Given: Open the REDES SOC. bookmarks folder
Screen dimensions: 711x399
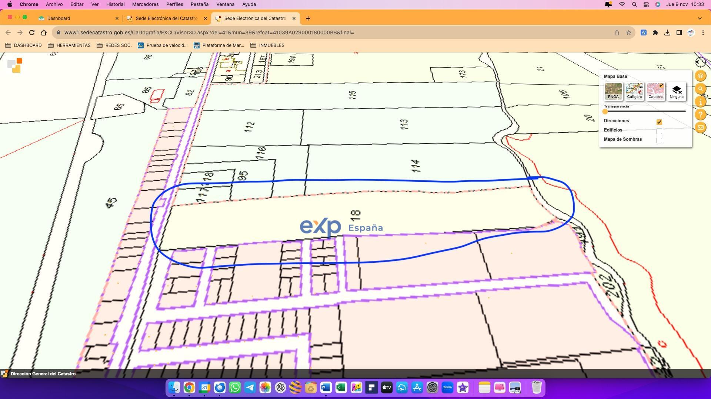Looking at the screenshot, I should point(114,45).
